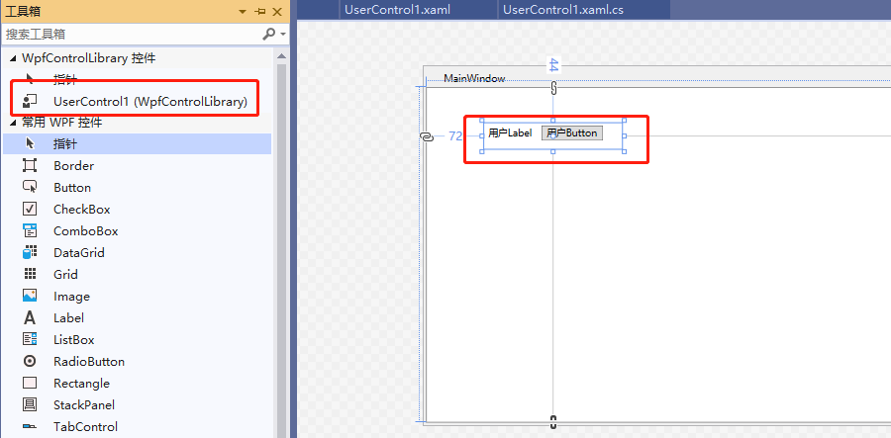
Task: Click the 用户Label text in designer
Action: [x=510, y=132]
